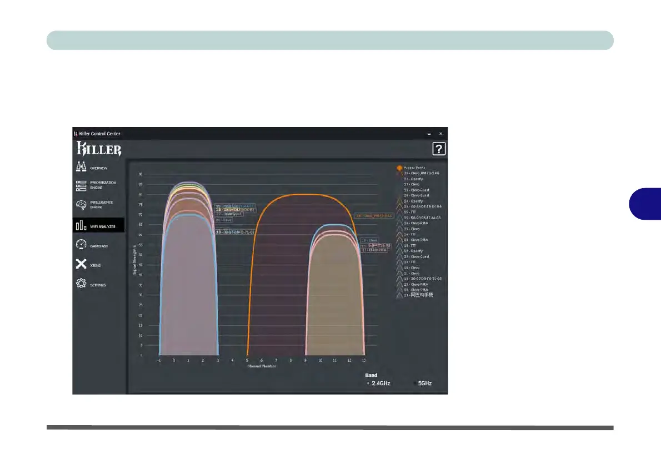Open the Settings gear section
The image size is (661, 465).
click(x=91, y=284)
